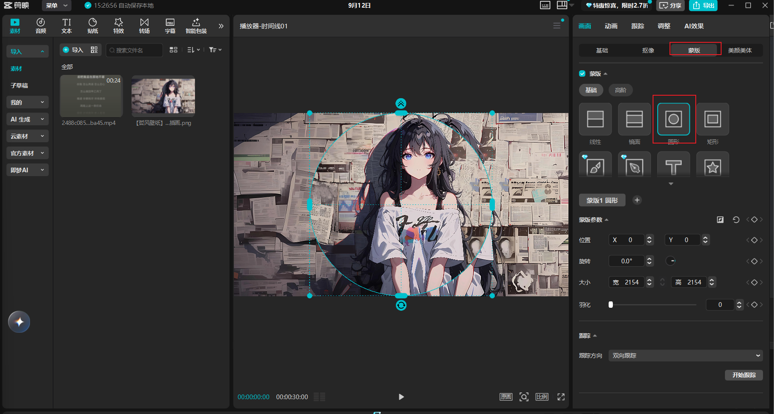This screenshot has height=414, width=774.
Task: Open the 菜单 menu dropdown
Action: coord(57,6)
